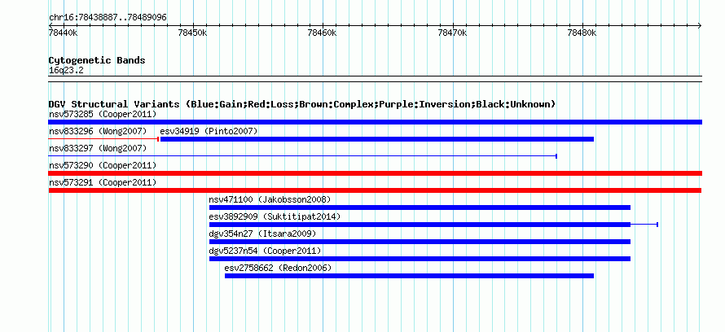Screen dimensions: 725x332
Task: Click the nsv573291 (Cooper2011) label
Action: tap(103, 182)
